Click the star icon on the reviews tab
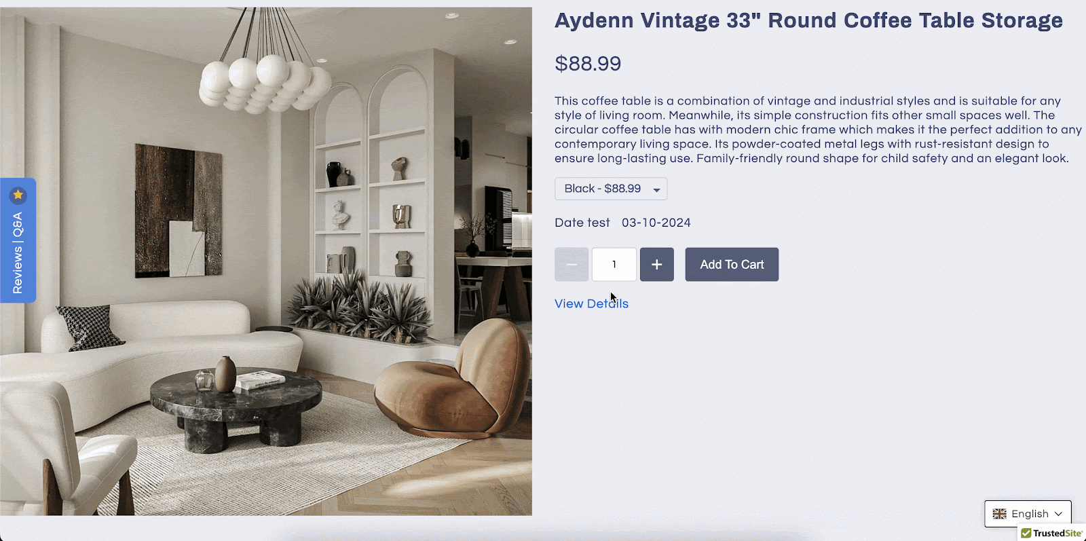The width and height of the screenshot is (1086, 541). (x=18, y=195)
